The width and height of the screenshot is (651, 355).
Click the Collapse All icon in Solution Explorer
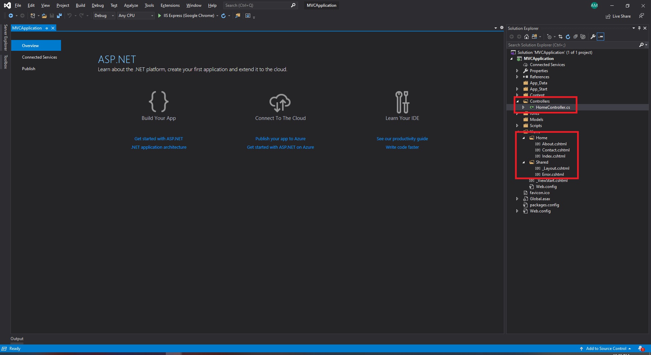(575, 37)
